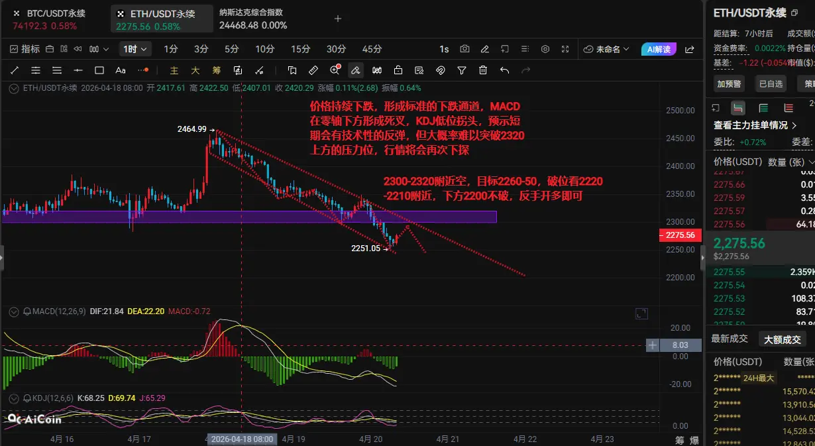Click the 主 main-force indicator icon
This screenshot has width=815, height=446.
174,70
